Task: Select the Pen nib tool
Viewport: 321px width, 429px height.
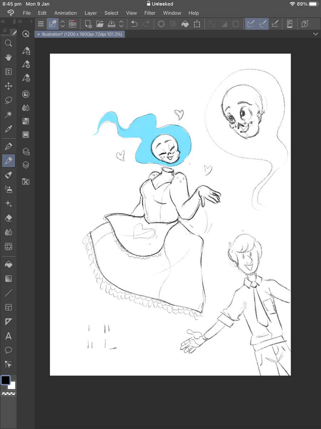Action: pos(9,146)
